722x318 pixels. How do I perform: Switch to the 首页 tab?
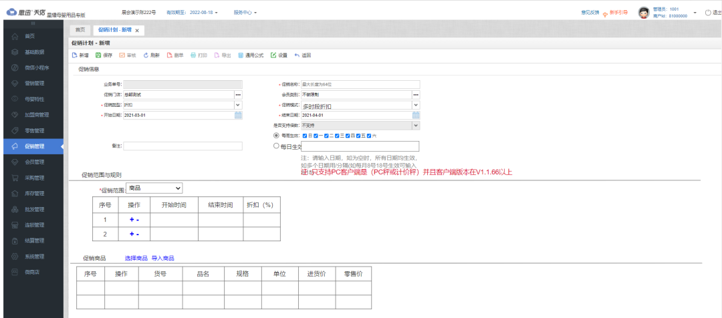(x=80, y=30)
